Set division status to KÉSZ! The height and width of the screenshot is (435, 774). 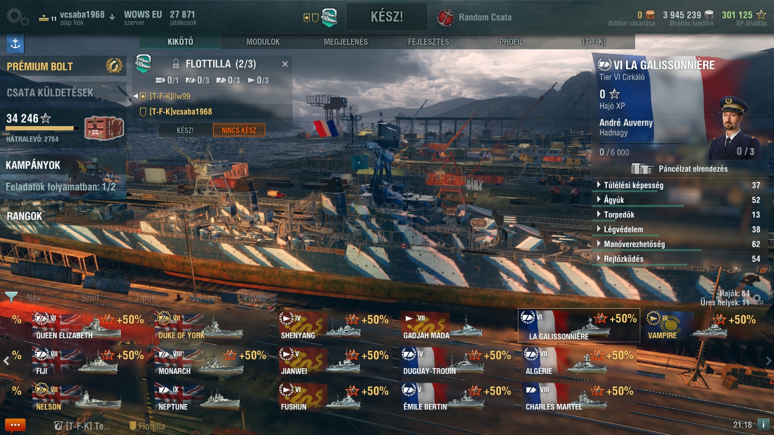pyautogui.click(x=185, y=130)
